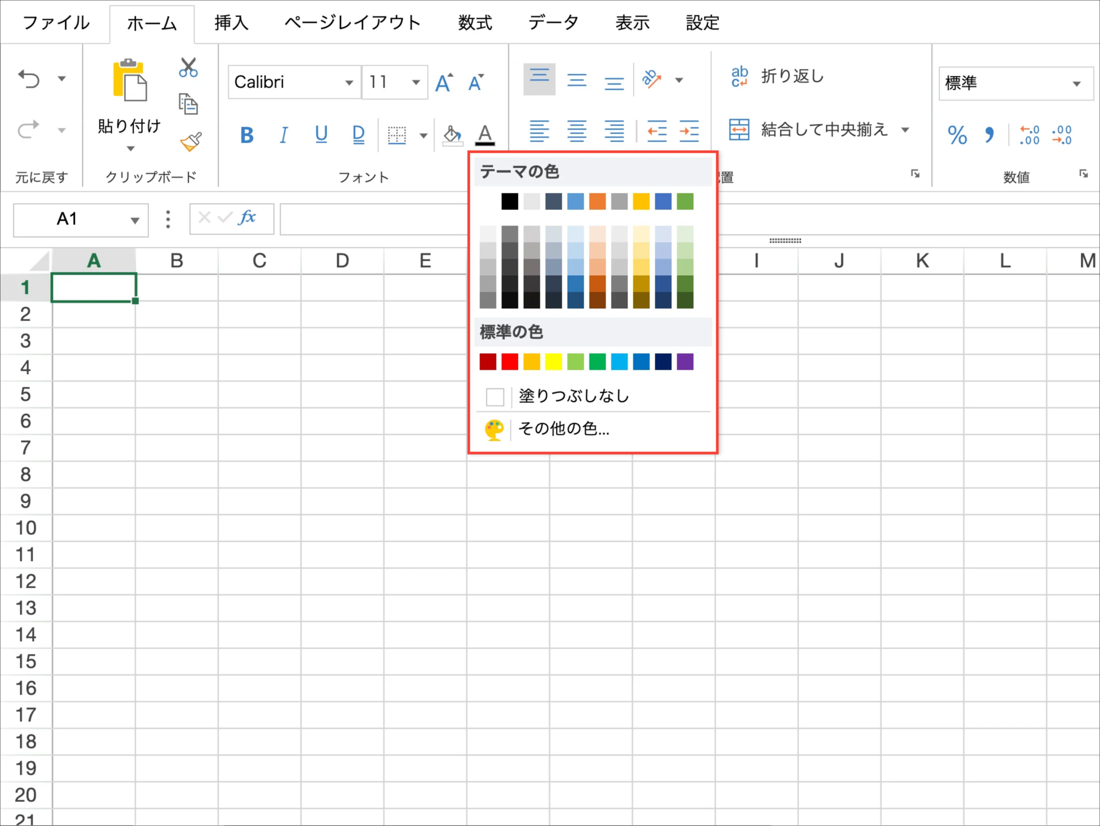Click the fill color bucket icon
The image size is (1100, 826).
point(452,135)
